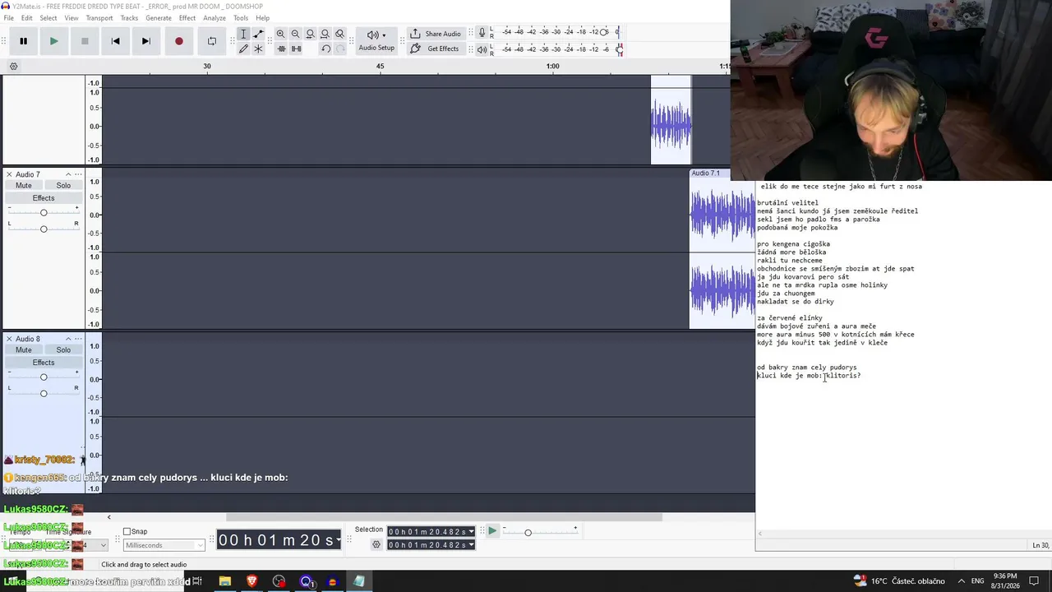Select the Audio 7.1 clip title
This screenshot has width=1052, height=592.
(705, 173)
